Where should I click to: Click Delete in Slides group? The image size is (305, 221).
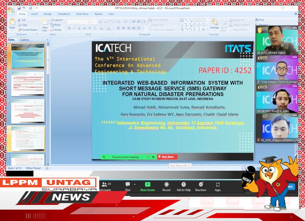pyautogui.click(x=56, y=30)
